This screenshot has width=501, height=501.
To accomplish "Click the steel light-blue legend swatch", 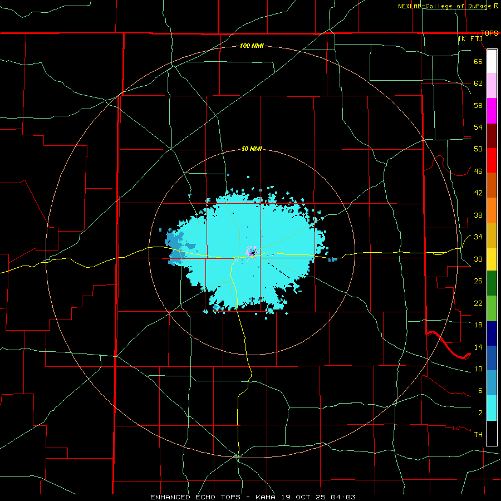I will [492, 383].
